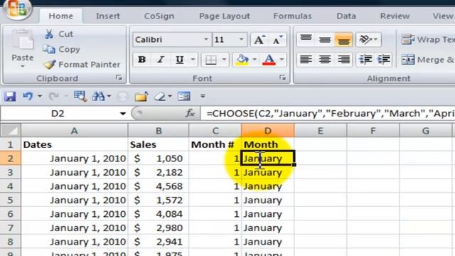
Task: Click the Office button orb
Action: (x=17, y=9)
